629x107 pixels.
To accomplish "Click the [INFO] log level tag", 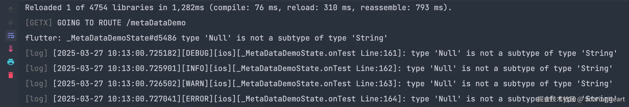I will pos(195,68).
